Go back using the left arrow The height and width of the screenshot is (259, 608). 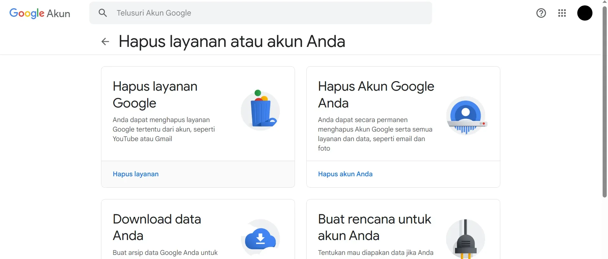tap(105, 42)
